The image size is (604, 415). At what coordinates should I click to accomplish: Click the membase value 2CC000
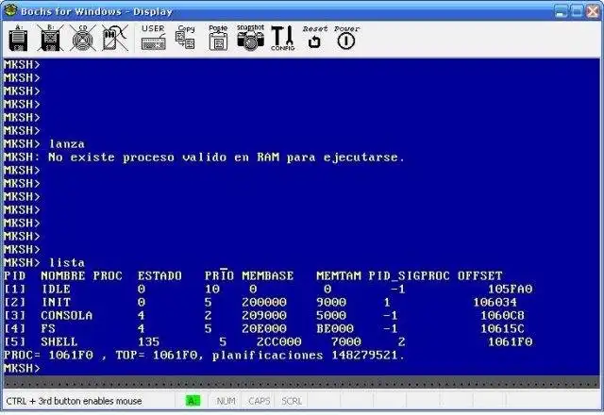279,341
